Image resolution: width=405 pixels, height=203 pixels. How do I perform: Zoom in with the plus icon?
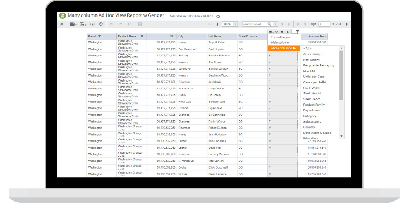coord(217,24)
